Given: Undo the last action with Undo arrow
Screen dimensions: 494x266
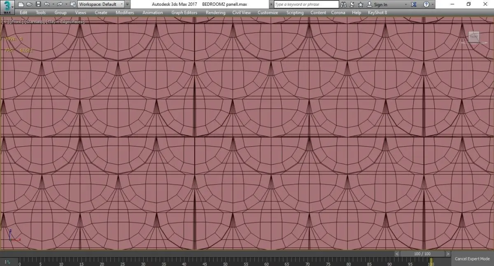Looking at the screenshot, I should [x=47, y=5].
